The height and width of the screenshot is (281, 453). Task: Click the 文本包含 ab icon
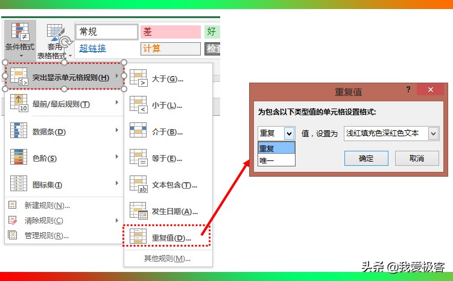139,185
